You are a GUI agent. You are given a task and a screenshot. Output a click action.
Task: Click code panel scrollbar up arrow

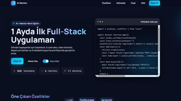(x=159, y=26)
